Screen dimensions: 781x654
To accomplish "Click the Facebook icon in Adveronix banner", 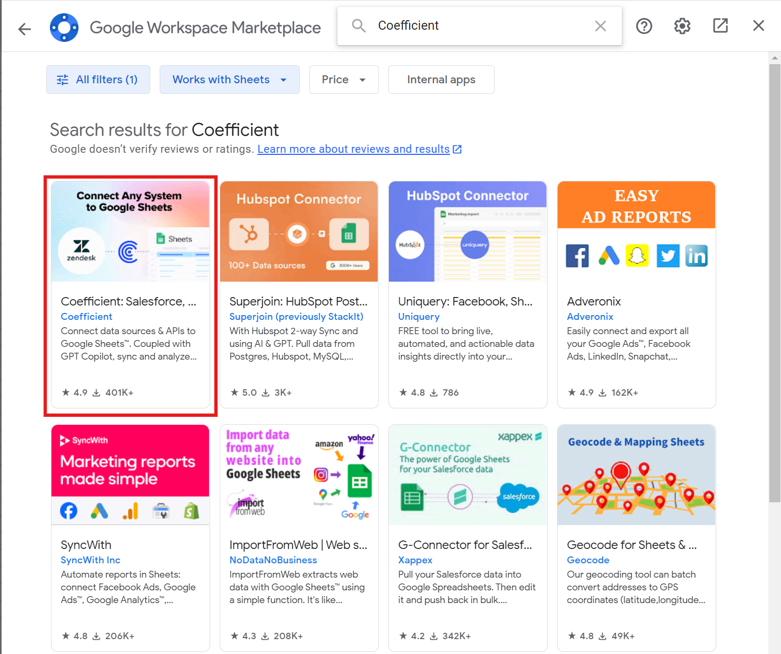I will (577, 256).
